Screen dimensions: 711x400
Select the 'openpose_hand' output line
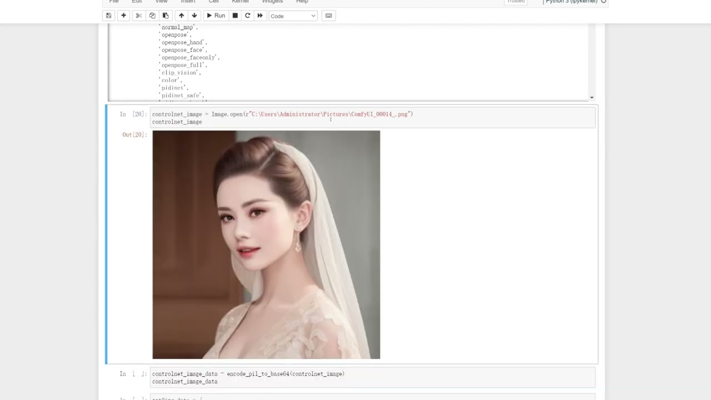(x=183, y=42)
